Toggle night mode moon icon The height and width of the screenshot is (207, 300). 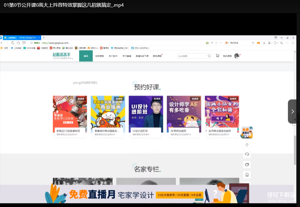(x=282, y=43)
